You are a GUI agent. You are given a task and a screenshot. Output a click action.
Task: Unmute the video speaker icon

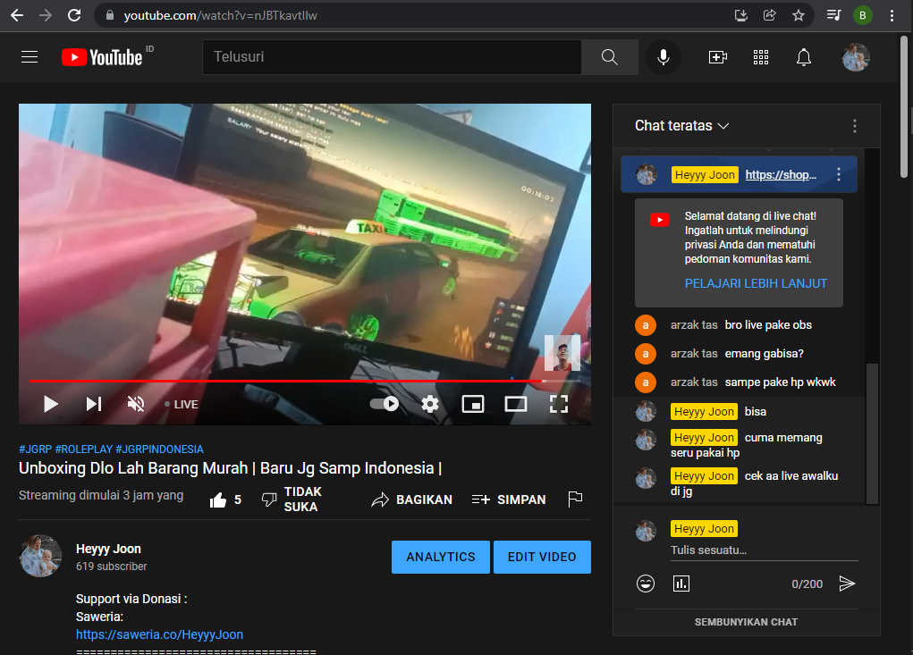pyautogui.click(x=136, y=404)
